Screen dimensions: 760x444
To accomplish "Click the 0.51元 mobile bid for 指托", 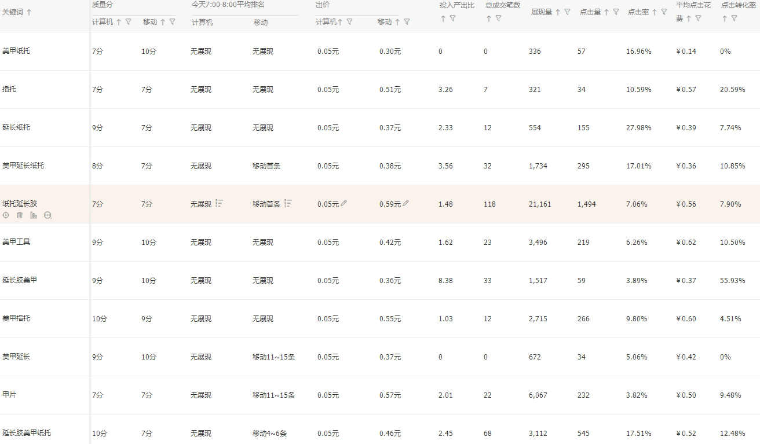I will [390, 90].
